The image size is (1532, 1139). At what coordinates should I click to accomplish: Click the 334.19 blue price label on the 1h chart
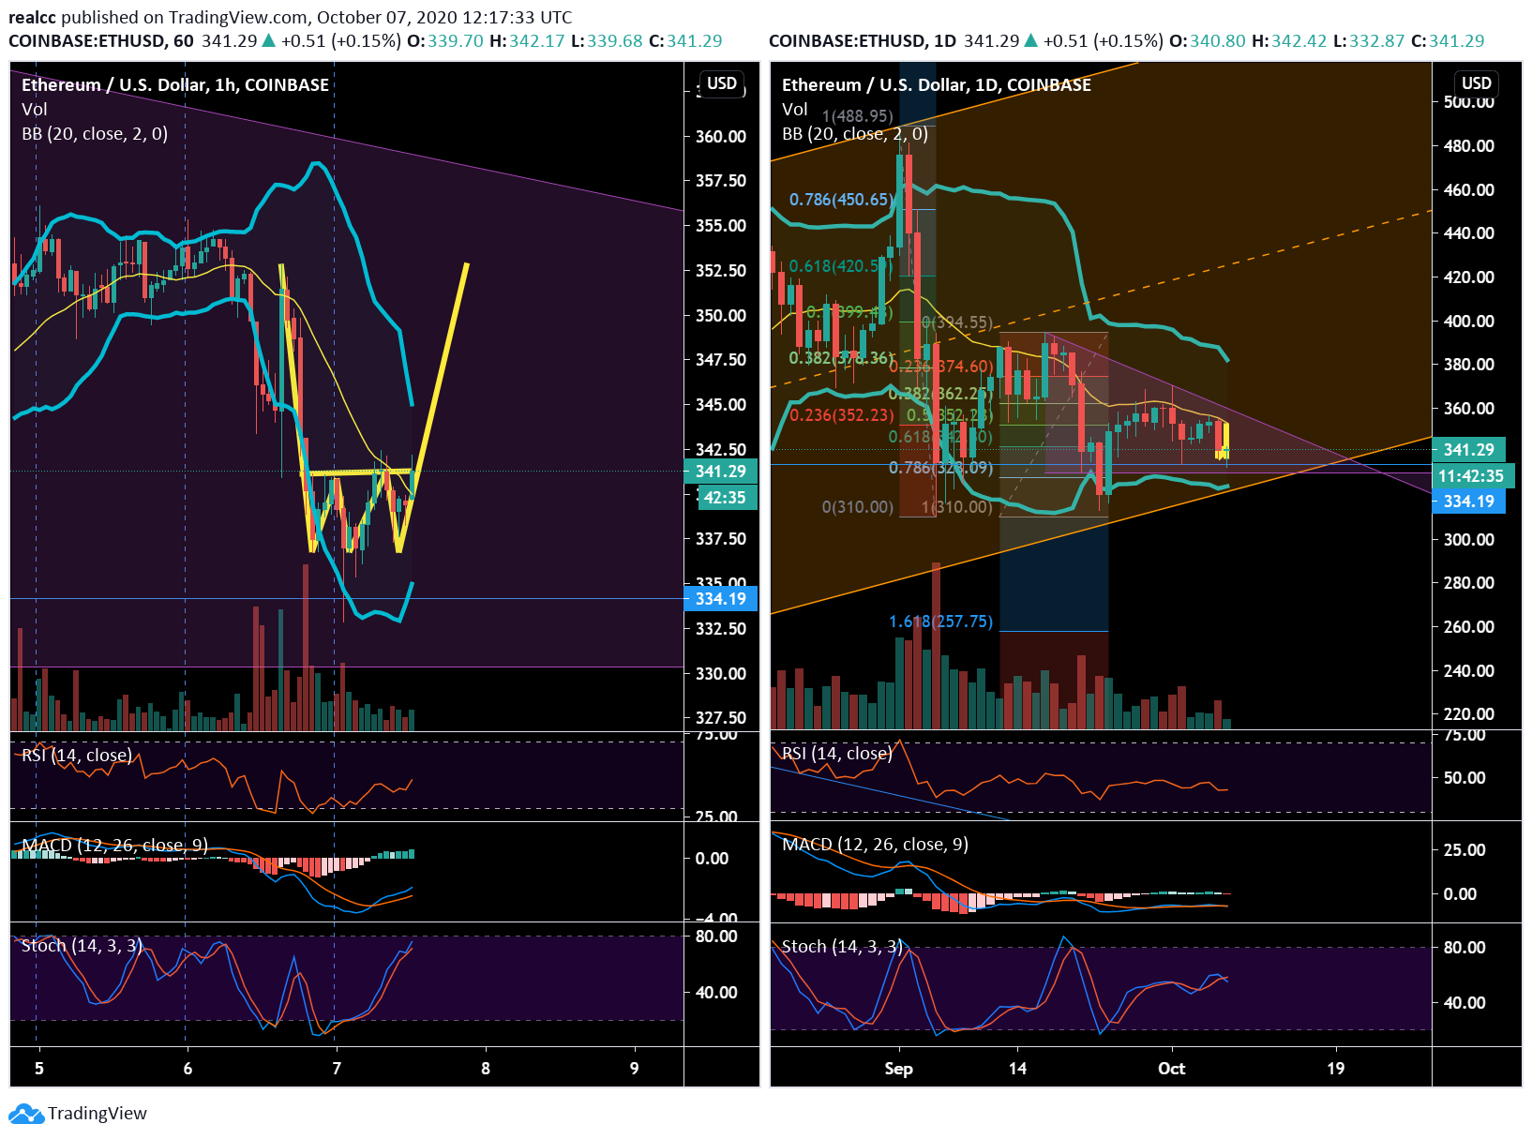[x=720, y=599]
